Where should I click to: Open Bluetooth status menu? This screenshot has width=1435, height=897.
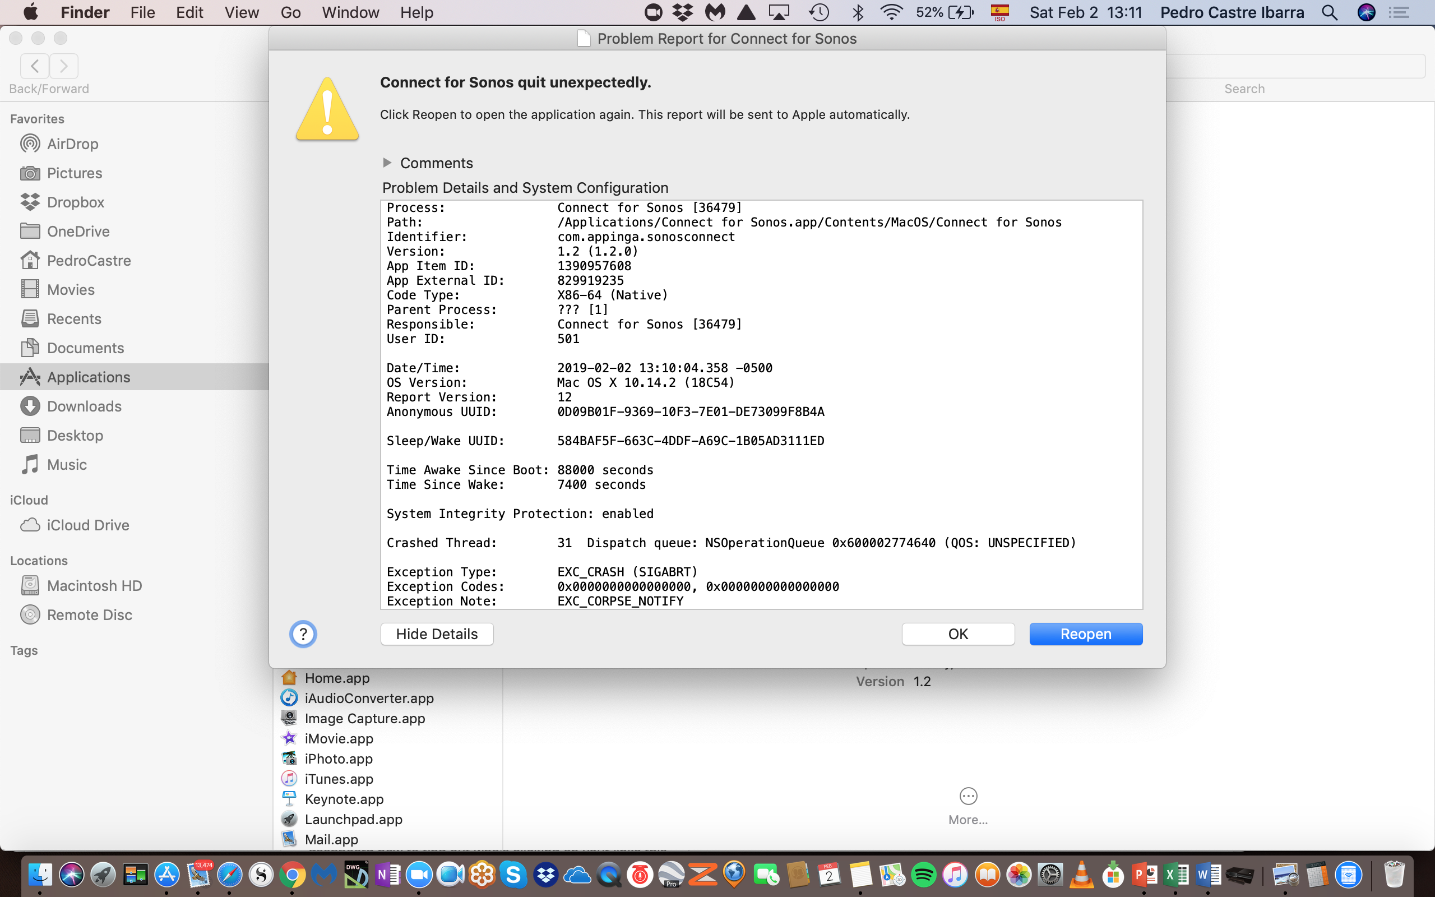pyautogui.click(x=858, y=12)
